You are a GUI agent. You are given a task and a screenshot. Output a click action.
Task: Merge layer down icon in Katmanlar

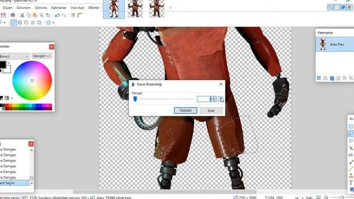click(x=338, y=78)
